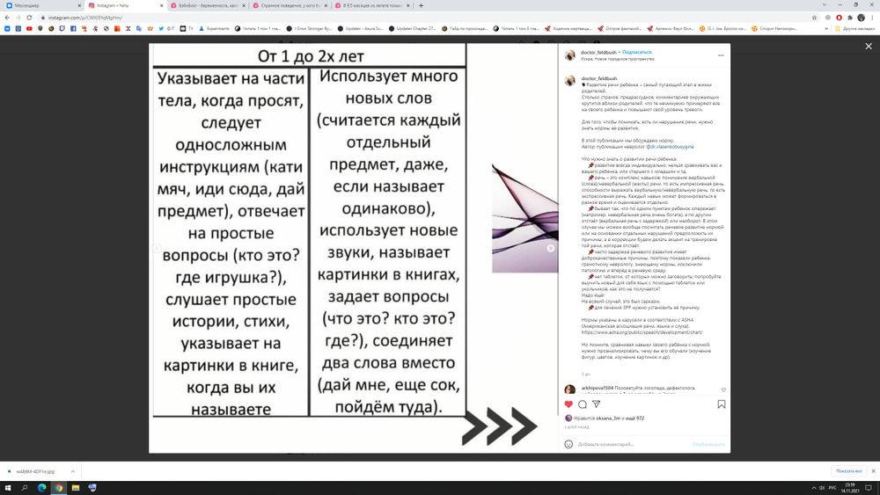Open 'Другие закладки' bookmarks folder

[855, 28]
